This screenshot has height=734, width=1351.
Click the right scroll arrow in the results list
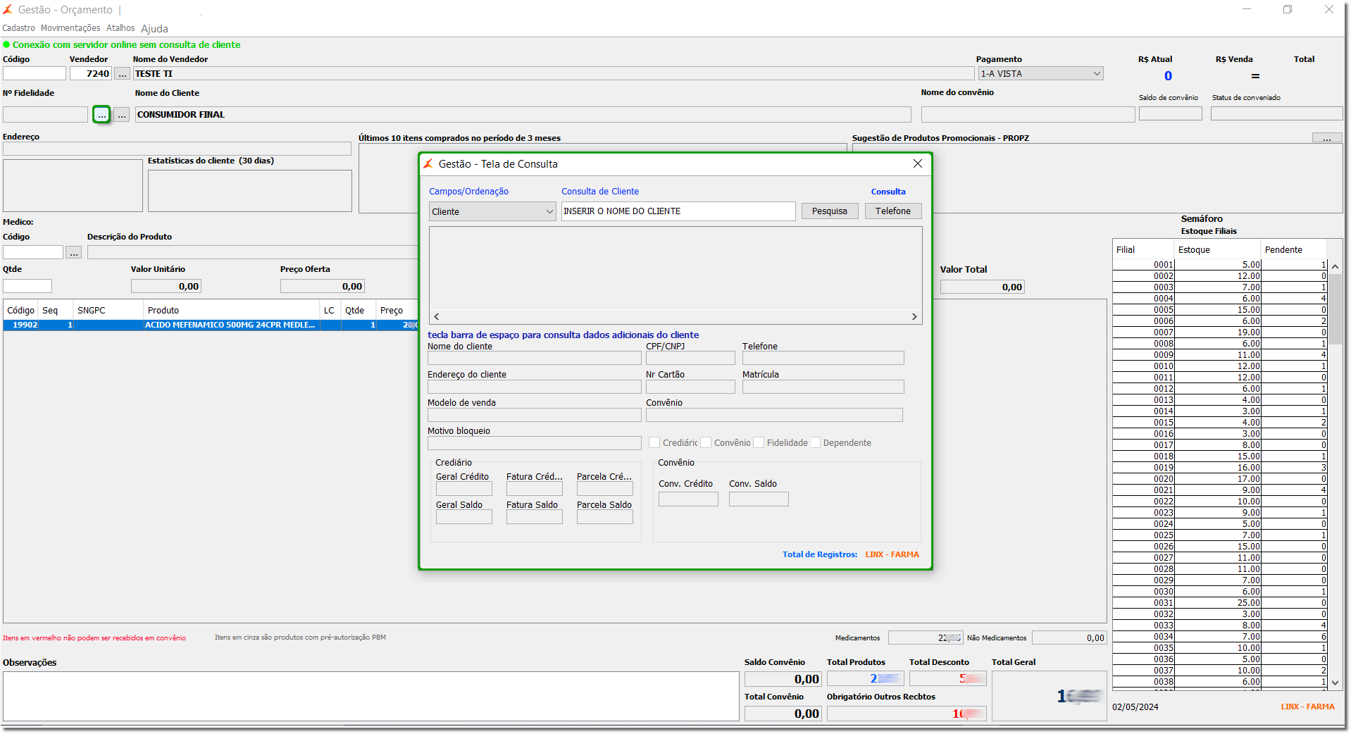[x=914, y=317]
